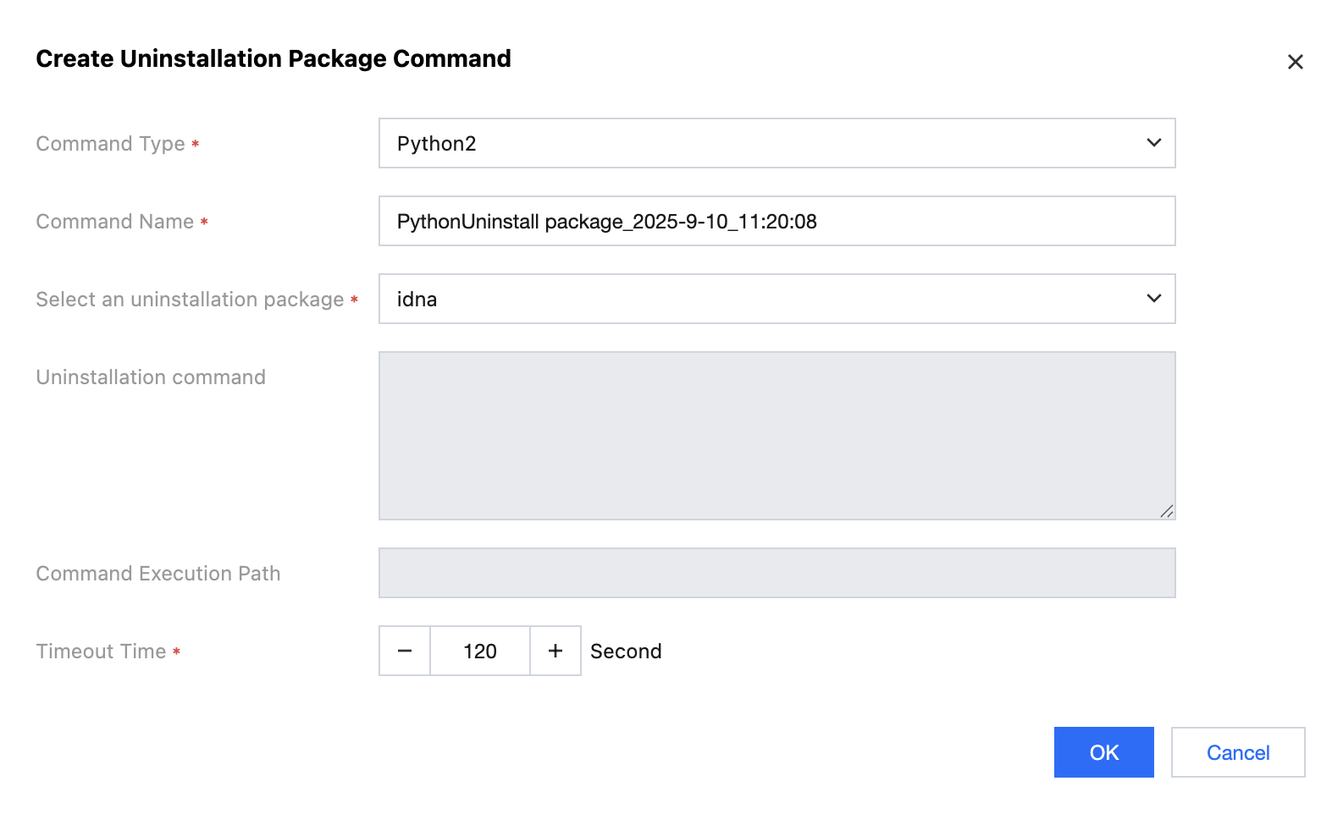Viewport: 1343px width, 814px height.
Task: Click the Timeout Time label
Action: (101, 652)
